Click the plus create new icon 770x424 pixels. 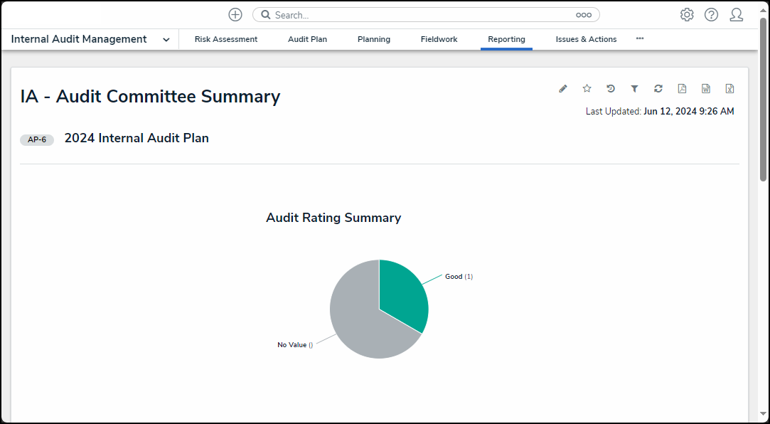235,15
